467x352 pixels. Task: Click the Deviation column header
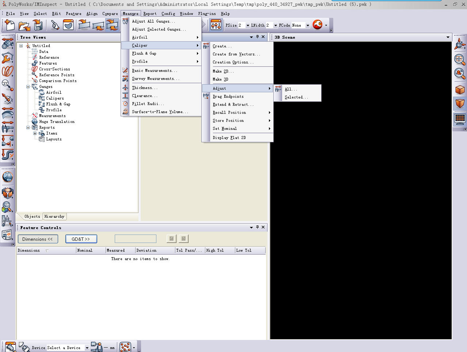155,251
